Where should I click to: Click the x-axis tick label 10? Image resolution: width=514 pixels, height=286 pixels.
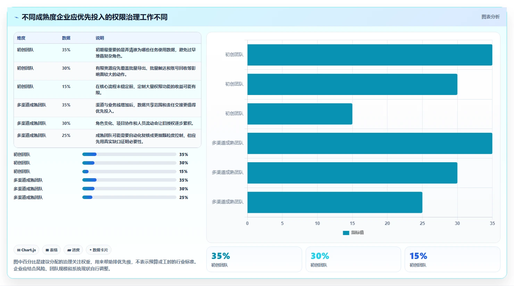[x=317, y=223]
